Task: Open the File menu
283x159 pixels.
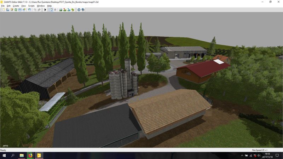Action: [x=3, y=6]
